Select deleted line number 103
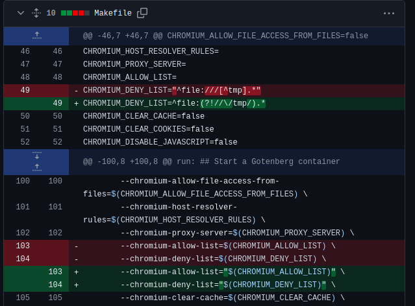Viewport: 415px width, 306px height. (23, 246)
